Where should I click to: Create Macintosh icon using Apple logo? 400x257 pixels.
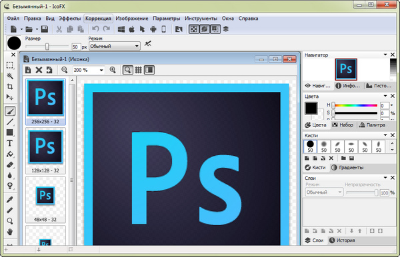[x=132, y=29]
